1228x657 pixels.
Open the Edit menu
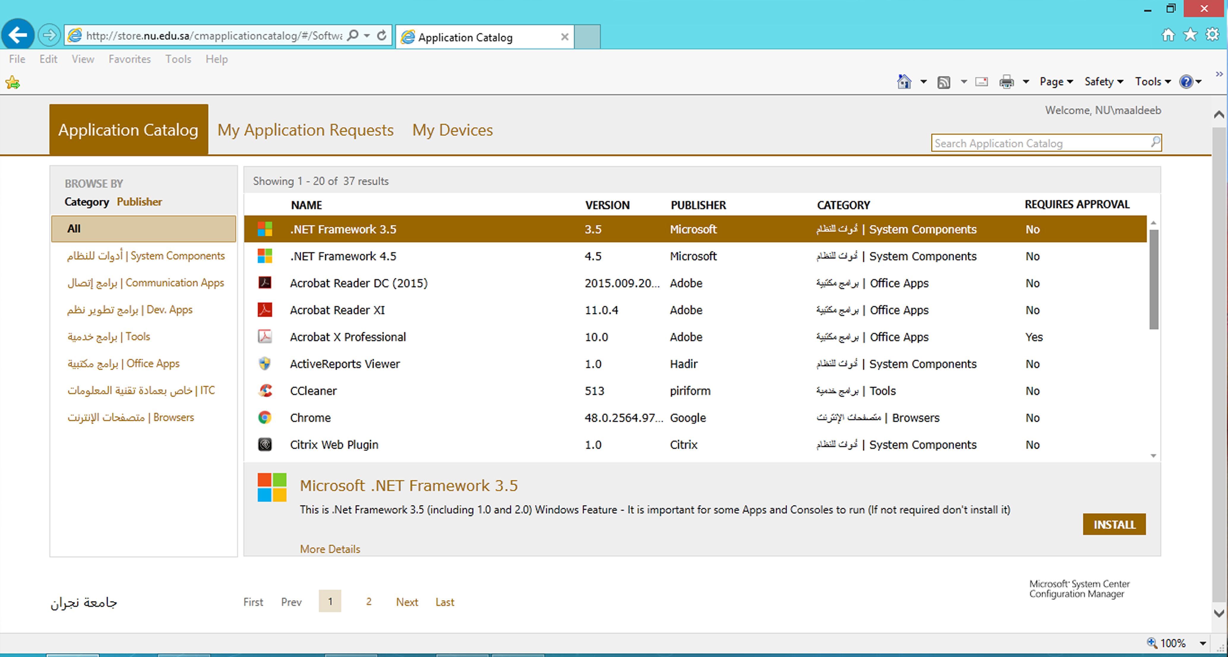click(x=48, y=59)
